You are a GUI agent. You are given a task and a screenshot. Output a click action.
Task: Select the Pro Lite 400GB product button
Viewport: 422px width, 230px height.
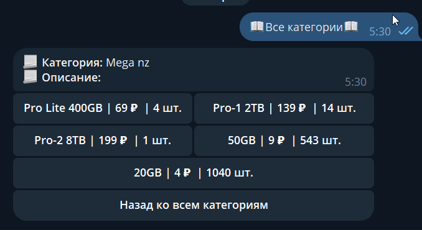[x=103, y=108]
